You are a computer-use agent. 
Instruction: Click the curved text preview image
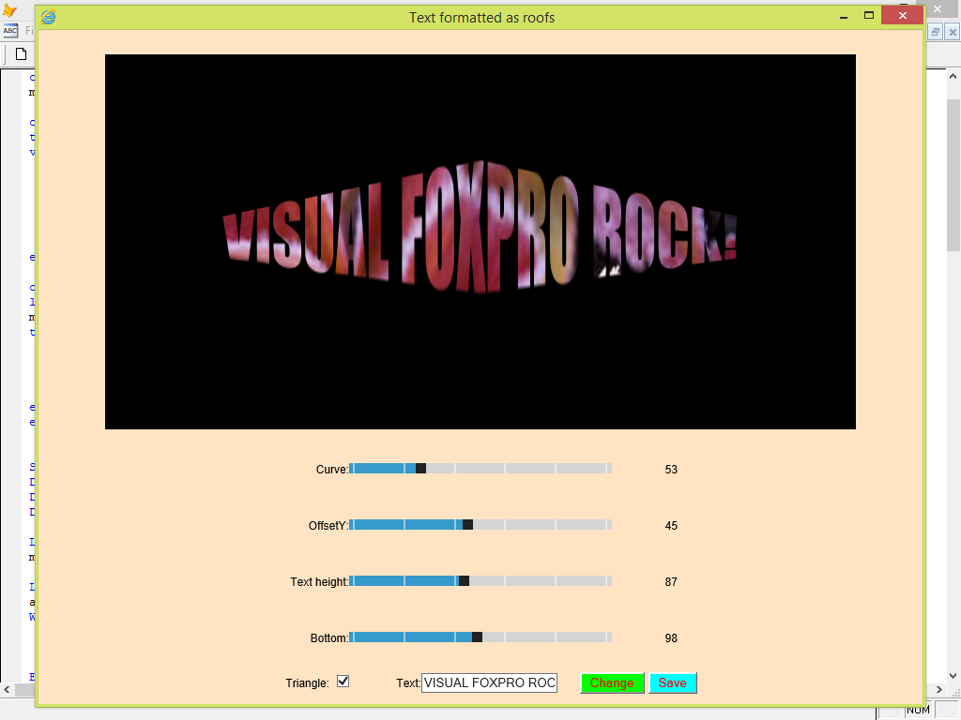(x=480, y=241)
